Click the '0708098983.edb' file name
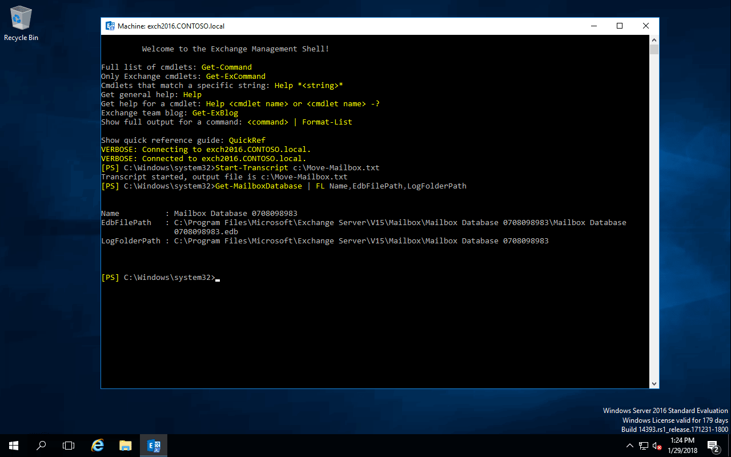 point(206,232)
